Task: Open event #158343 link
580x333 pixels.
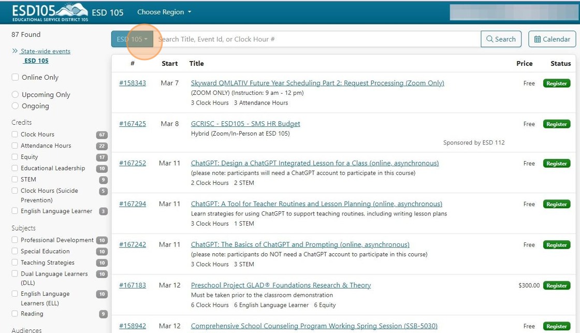Action: coord(133,83)
